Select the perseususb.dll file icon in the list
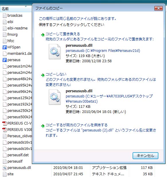 click(x=5, y=168)
